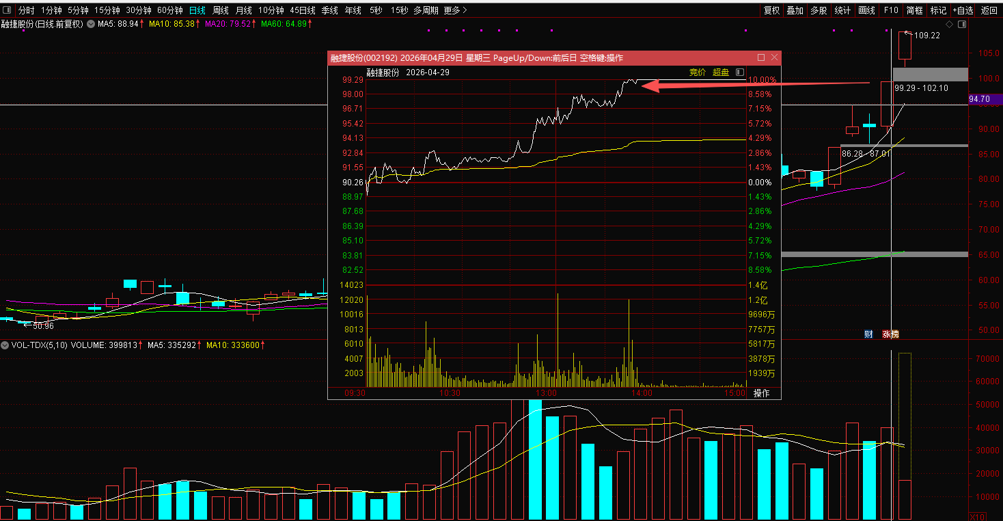Click the 涨榜 marker icon
Viewport: 1003px width, 521px height.
click(x=890, y=334)
